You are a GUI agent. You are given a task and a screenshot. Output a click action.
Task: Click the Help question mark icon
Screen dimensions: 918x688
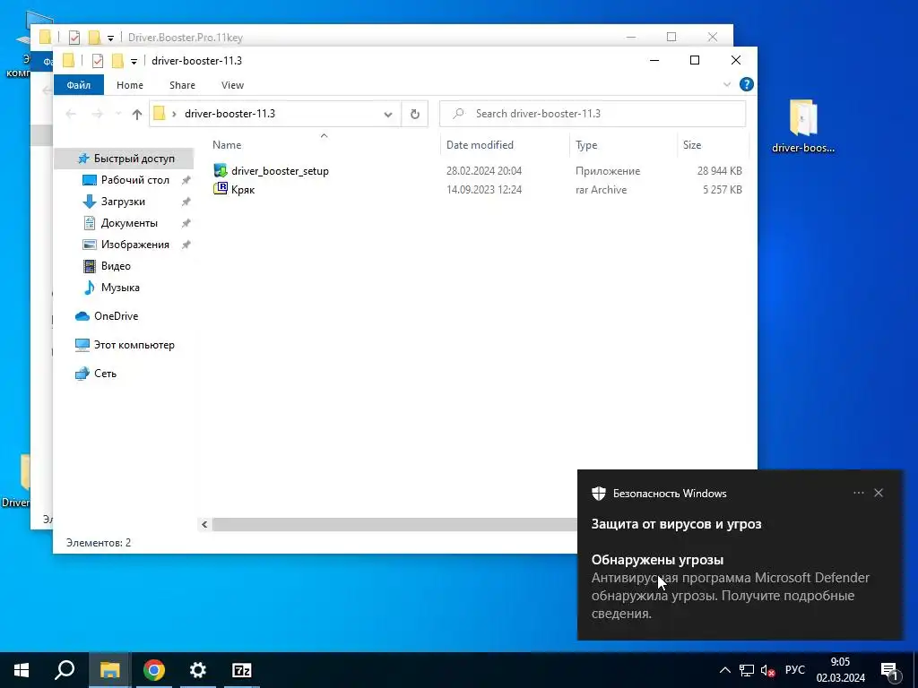747,84
